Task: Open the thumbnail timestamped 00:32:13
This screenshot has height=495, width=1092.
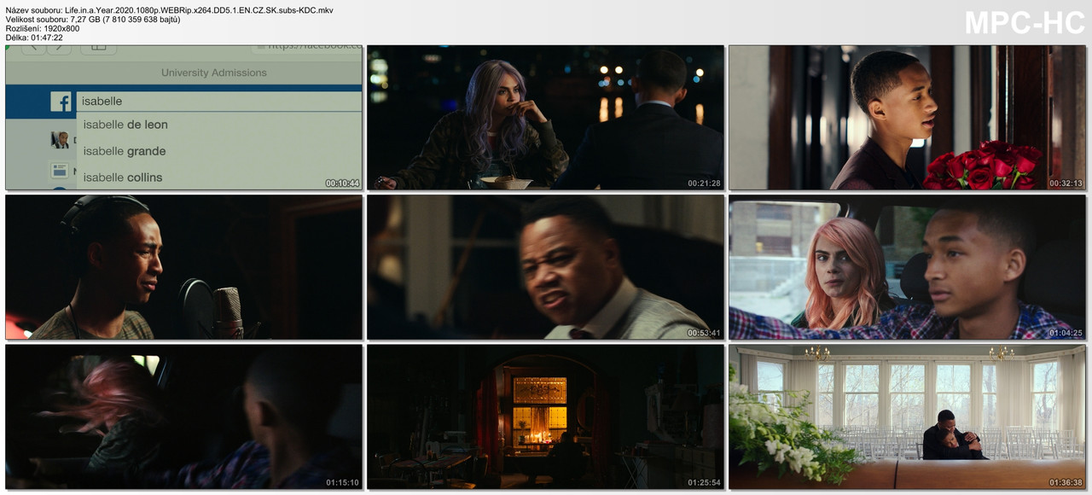Action: [907, 118]
